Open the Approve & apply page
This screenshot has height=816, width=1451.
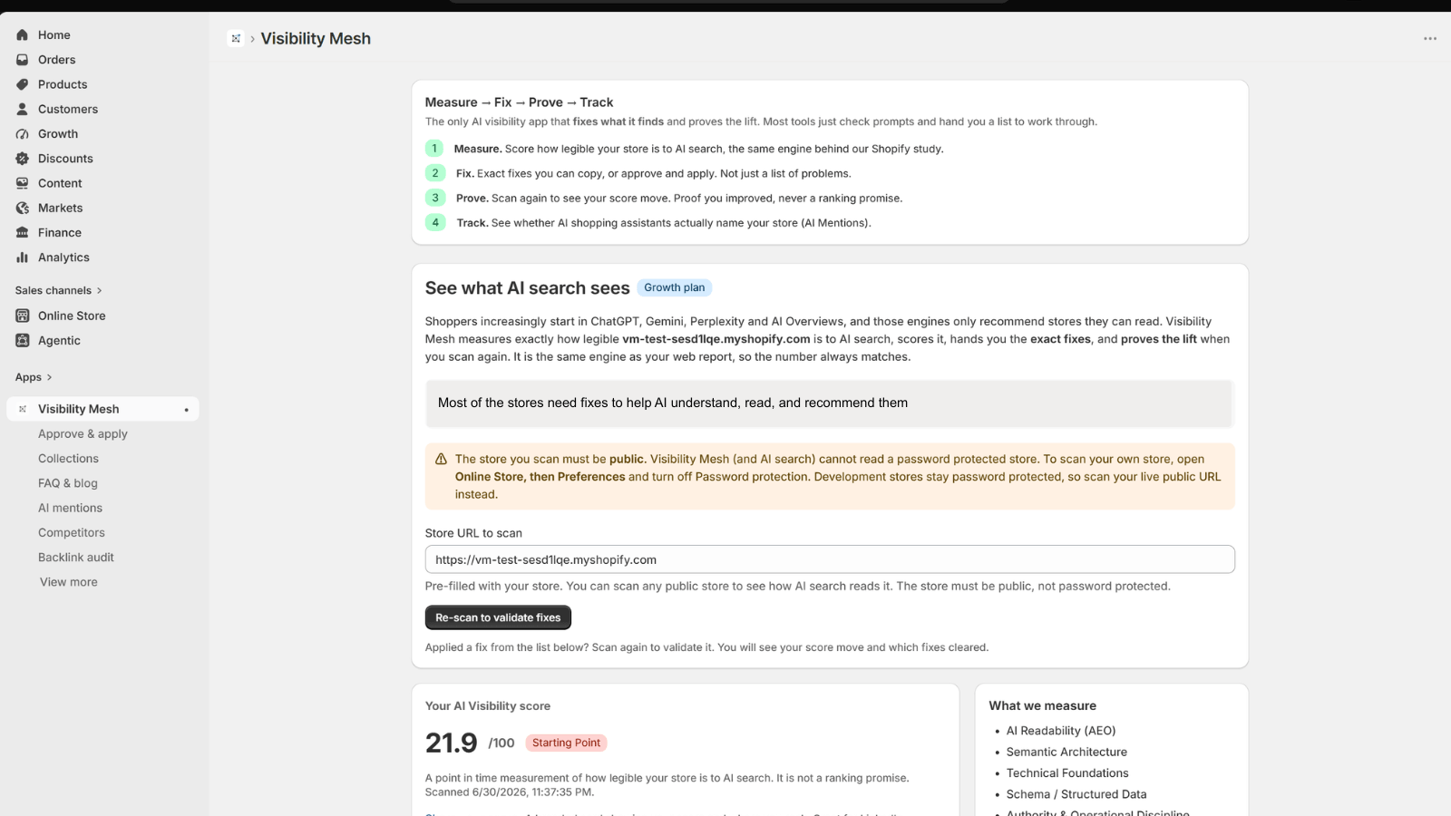click(x=83, y=434)
